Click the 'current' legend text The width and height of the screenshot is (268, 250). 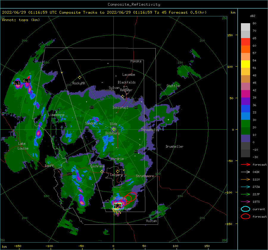tap(259, 209)
